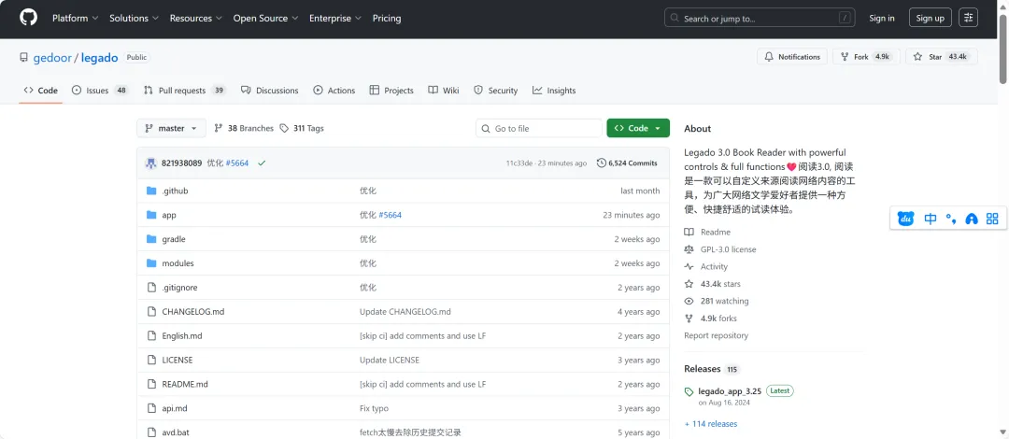Open the LICENSE file

177,360
